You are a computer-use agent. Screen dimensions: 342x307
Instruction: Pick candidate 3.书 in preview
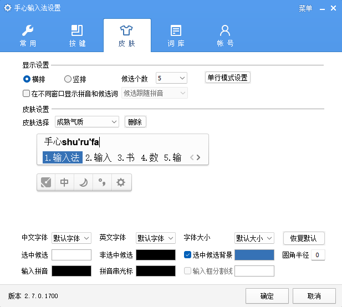coord(126,157)
